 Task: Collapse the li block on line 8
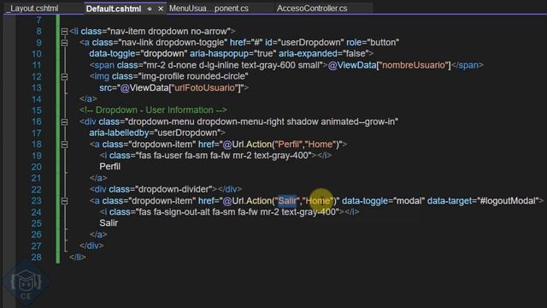[x=65, y=32]
